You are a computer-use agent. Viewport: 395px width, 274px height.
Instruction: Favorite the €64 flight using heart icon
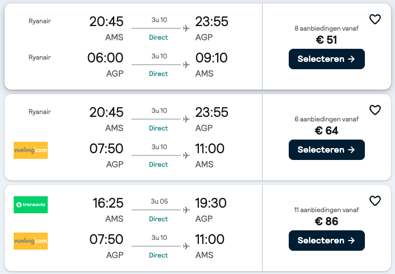tap(375, 110)
